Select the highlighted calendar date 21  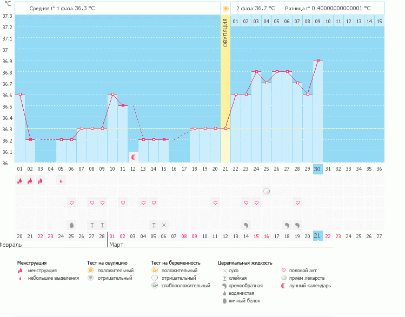318,236
